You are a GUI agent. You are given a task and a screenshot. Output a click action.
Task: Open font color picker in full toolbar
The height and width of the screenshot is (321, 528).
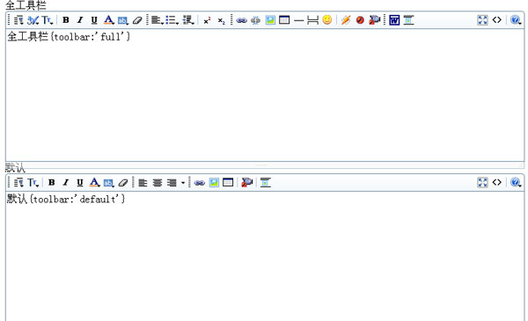point(108,20)
